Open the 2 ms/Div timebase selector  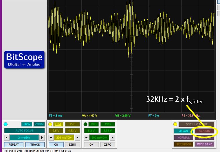24,138
